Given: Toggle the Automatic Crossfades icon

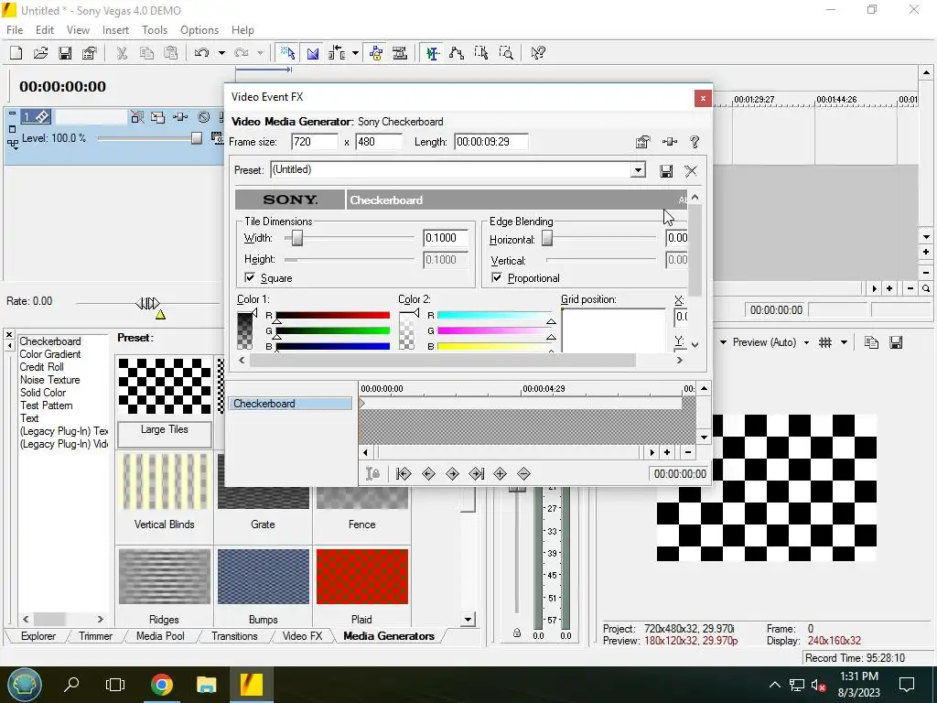Looking at the screenshot, I should 313,53.
